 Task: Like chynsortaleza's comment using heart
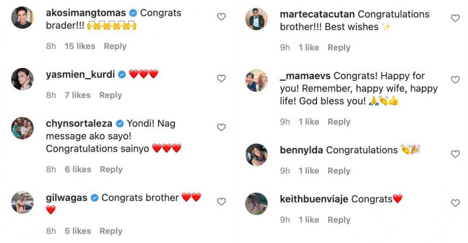click(221, 128)
